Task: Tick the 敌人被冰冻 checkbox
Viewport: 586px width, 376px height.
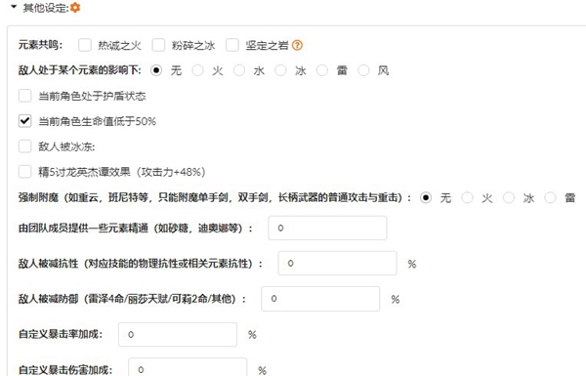Action: pyautogui.click(x=25, y=146)
